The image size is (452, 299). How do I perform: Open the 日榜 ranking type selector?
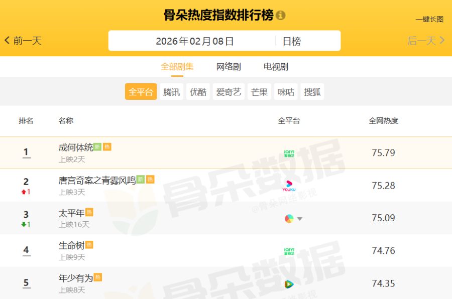pos(292,41)
